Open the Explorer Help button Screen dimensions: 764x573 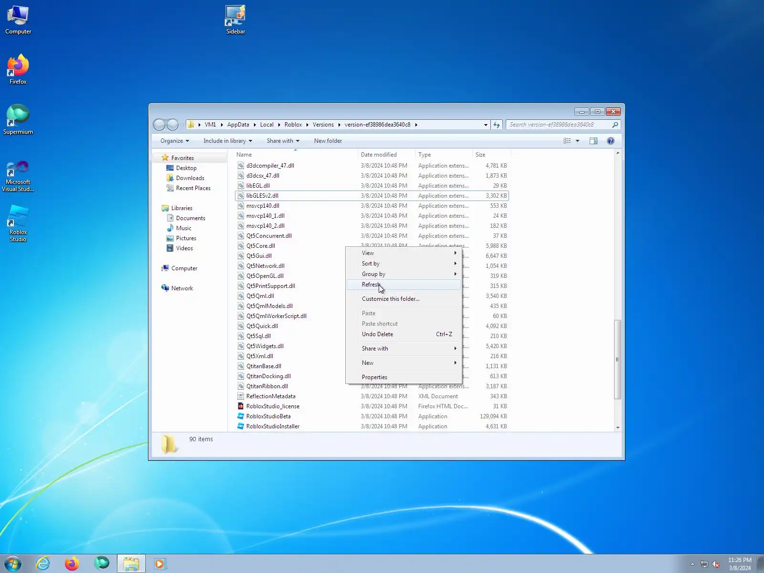click(x=610, y=141)
